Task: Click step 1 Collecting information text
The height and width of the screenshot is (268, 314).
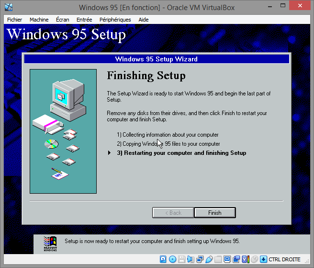Action: coord(168,135)
